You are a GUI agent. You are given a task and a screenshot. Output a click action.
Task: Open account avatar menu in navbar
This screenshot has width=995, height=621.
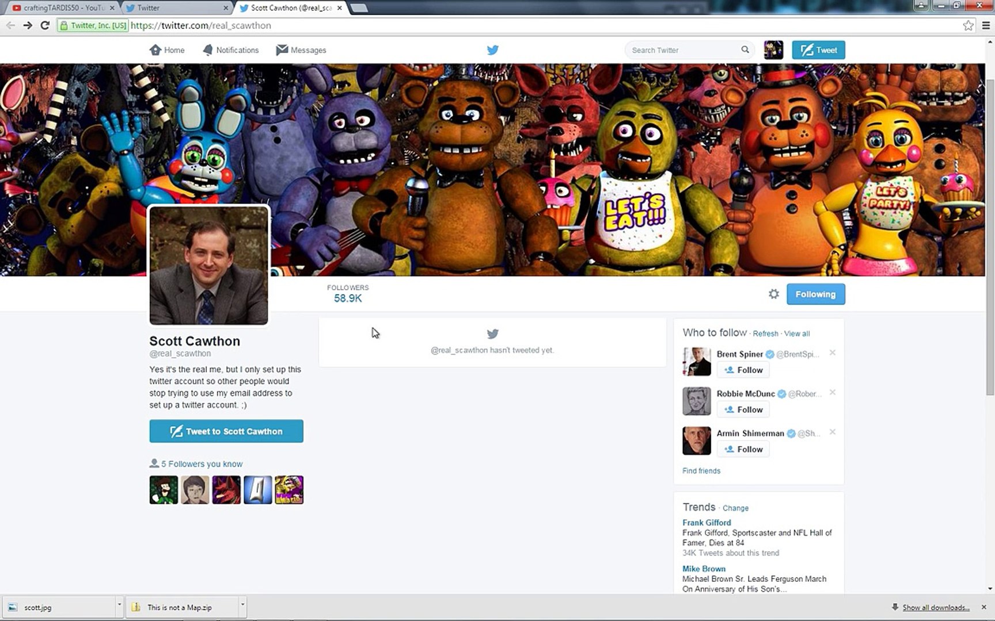pos(773,50)
